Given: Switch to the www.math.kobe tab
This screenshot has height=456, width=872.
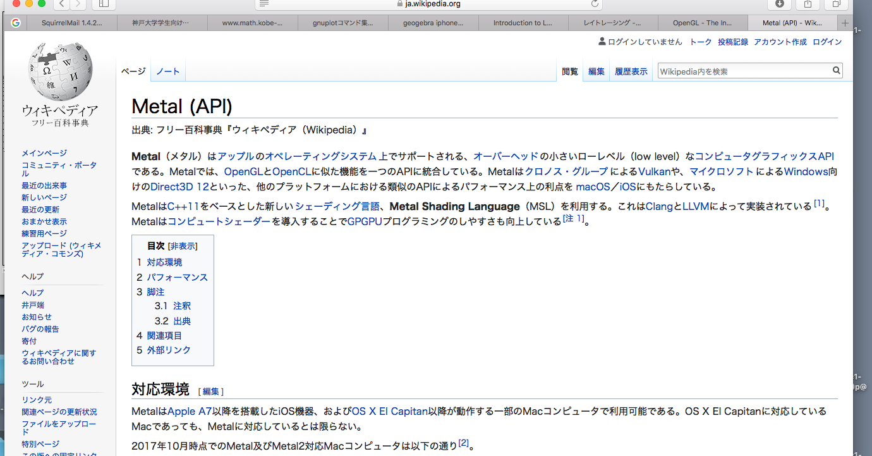Looking at the screenshot, I should [x=251, y=23].
